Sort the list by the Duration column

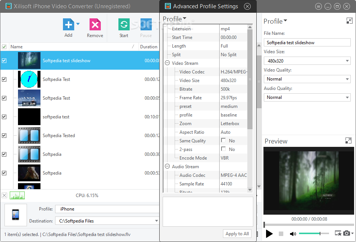tap(149, 47)
